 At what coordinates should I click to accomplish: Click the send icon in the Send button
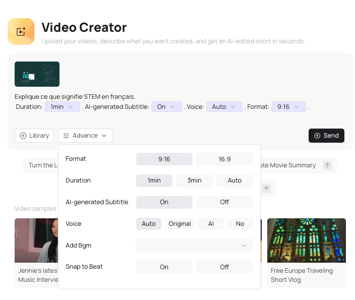[317, 136]
